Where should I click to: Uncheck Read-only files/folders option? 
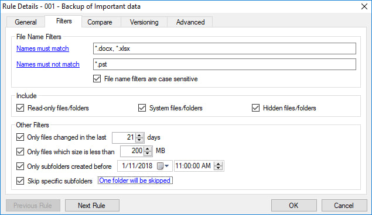click(20, 108)
